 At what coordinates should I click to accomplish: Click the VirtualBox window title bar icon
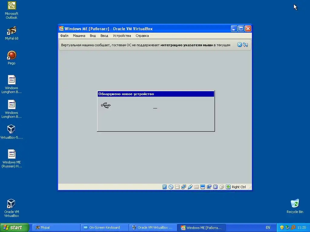point(61,29)
